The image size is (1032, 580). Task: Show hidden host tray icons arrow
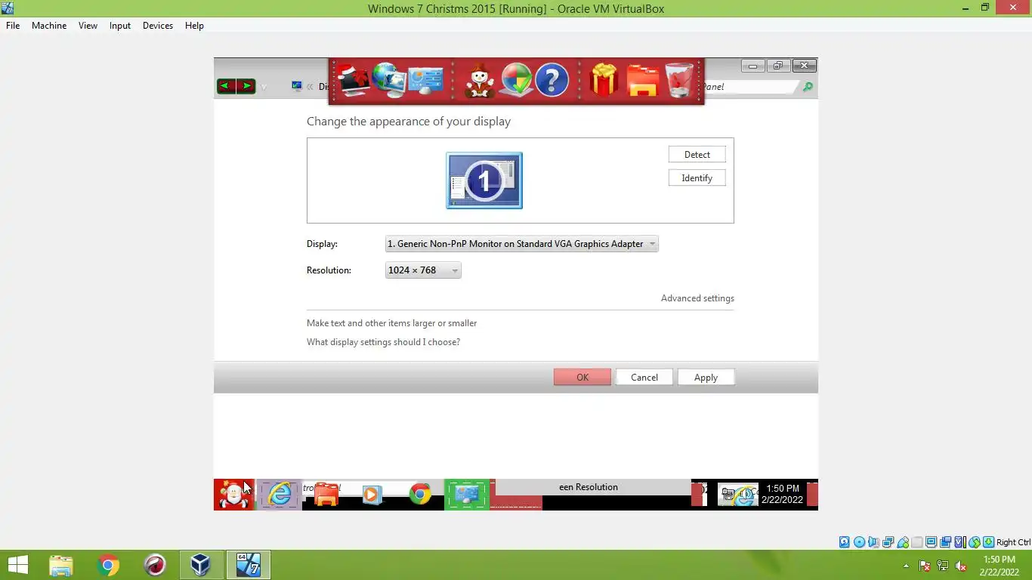(906, 566)
